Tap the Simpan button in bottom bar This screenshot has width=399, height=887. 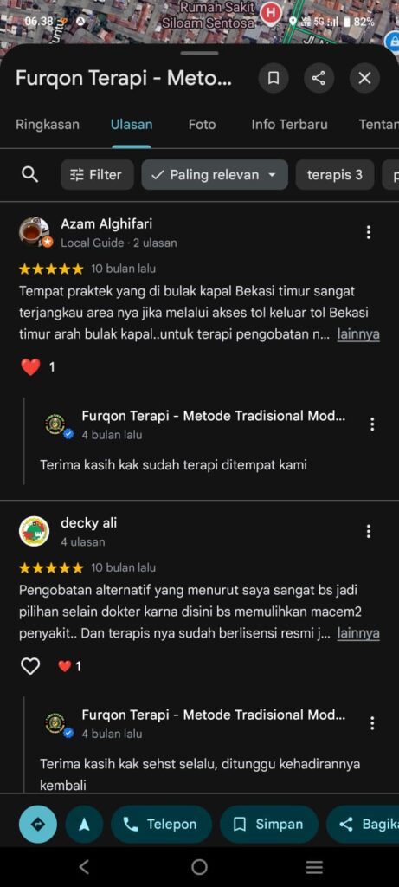tap(269, 825)
